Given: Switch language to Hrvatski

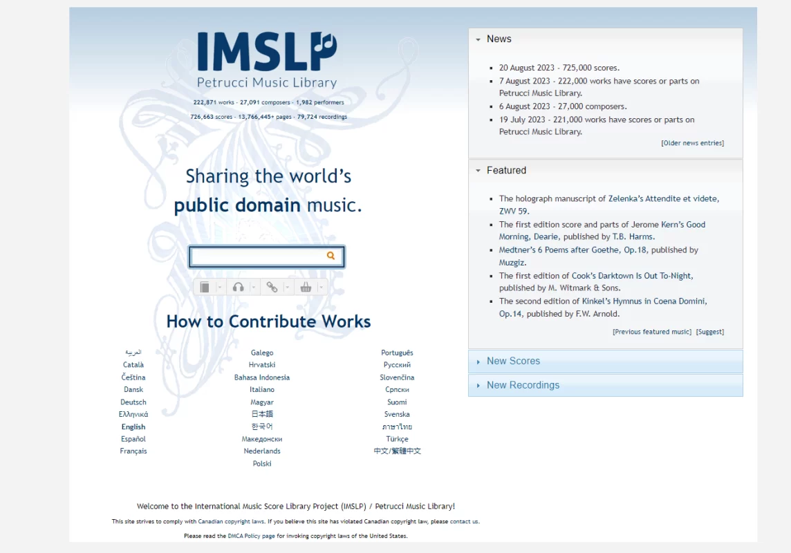Looking at the screenshot, I should [x=262, y=365].
